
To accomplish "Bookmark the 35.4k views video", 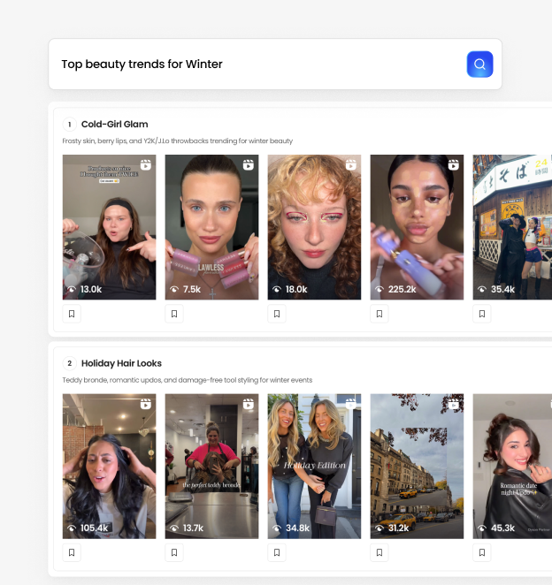I will click(x=482, y=314).
